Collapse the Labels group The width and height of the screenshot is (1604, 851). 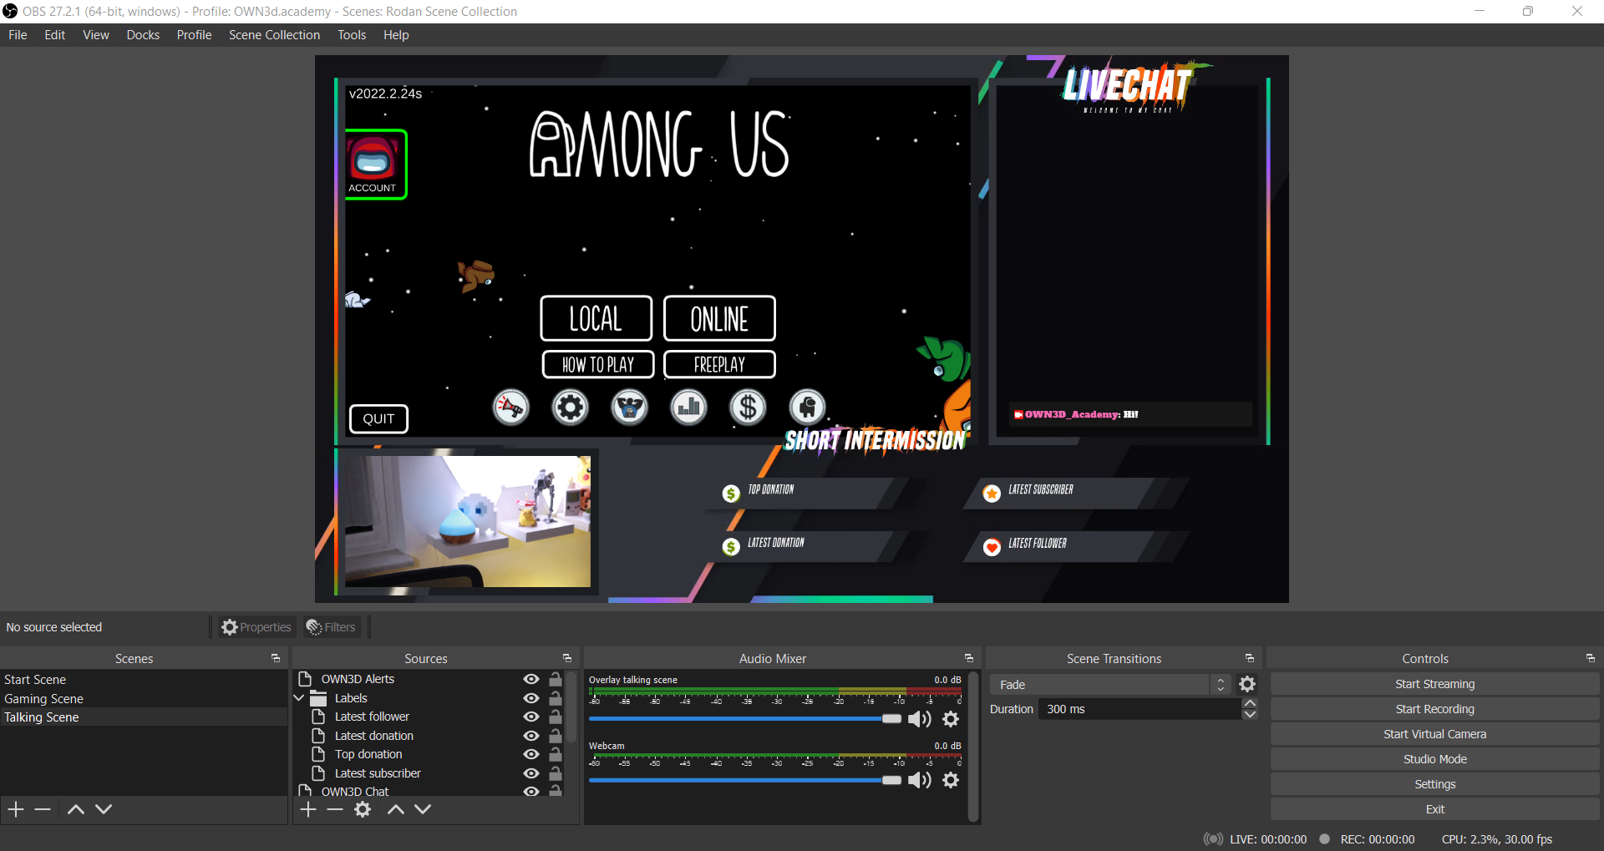coord(299,698)
